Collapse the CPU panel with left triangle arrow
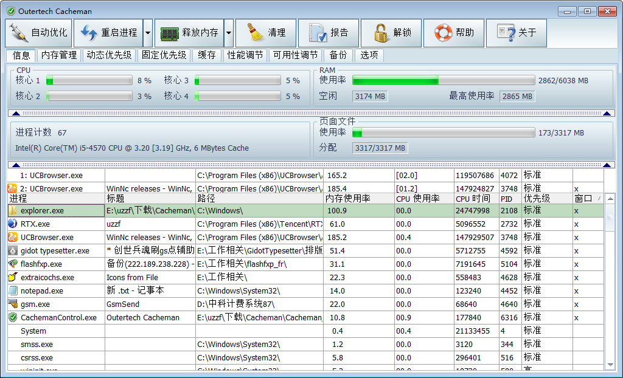Screen dimensions: 623x378 pyautogui.click(x=16, y=114)
